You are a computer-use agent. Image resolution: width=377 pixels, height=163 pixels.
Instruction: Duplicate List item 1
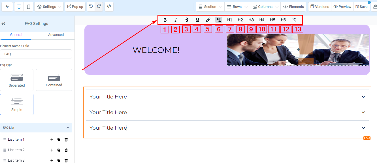(59, 140)
